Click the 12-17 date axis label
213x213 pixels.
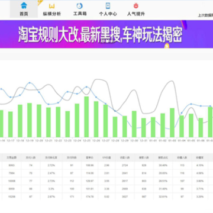click(x=11, y=141)
